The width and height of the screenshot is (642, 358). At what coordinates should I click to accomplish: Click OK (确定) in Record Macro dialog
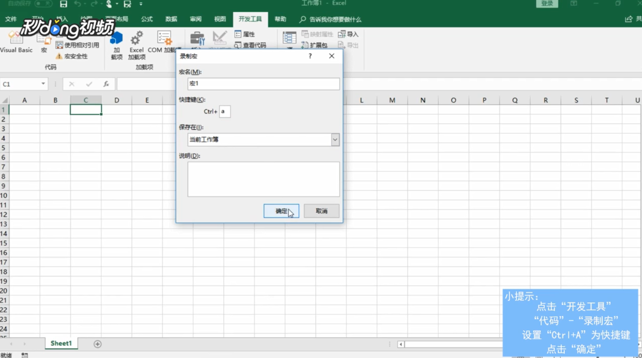tap(281, 211)
